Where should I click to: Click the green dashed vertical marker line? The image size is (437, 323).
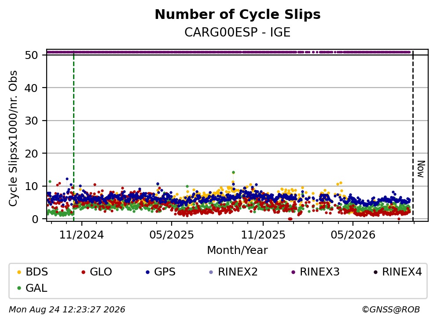coord(73,136)
